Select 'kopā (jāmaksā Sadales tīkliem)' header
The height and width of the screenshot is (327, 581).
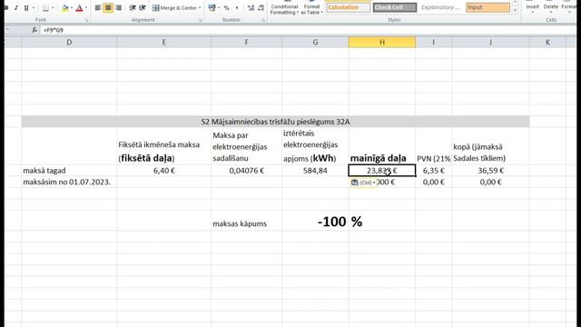tap(490, 146)
